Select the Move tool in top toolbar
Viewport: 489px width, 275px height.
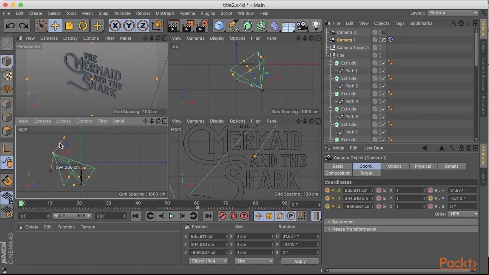(x=55, y=26)
